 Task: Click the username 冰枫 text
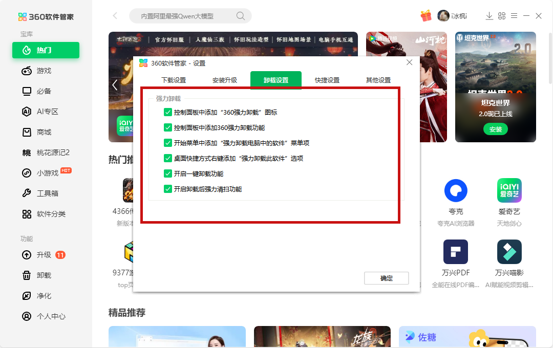pyautogui.click(x=459, y=16)
